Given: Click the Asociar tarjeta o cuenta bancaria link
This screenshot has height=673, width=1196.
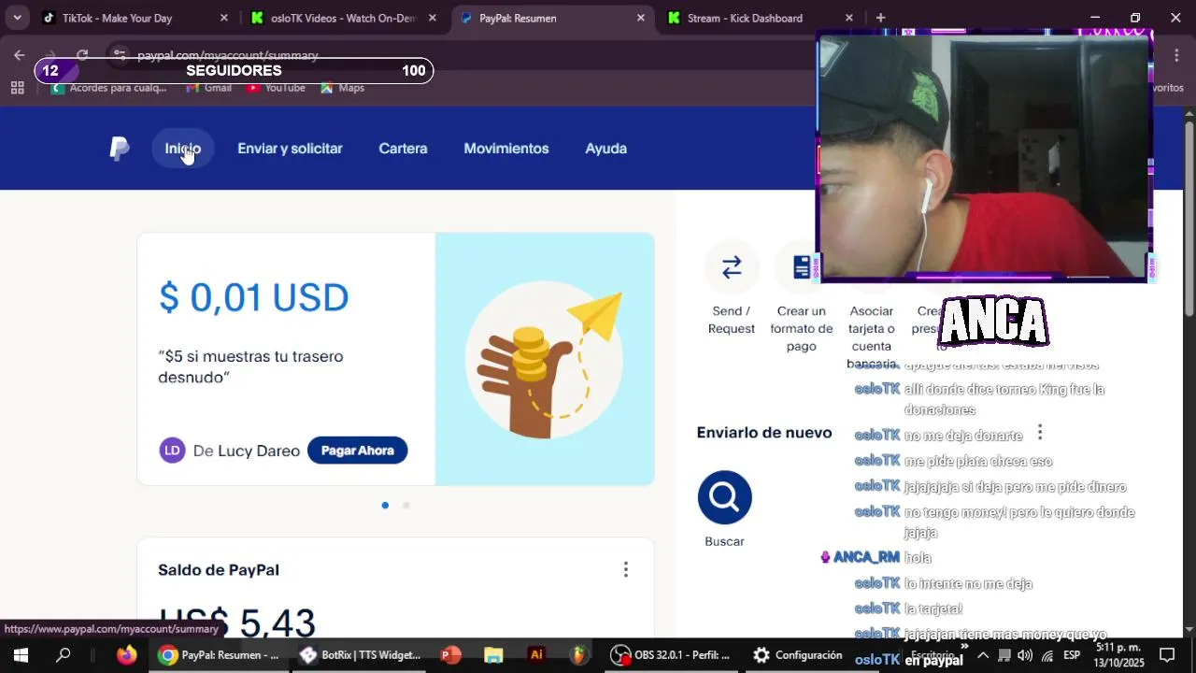Looking at the screenshot, I should (871, 337).
